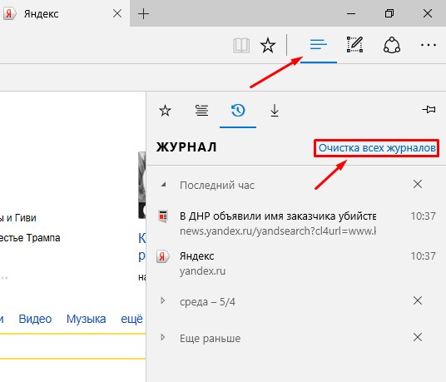446x382 pixels.
Task: Open the Downloads arrow tab
Action: tap(275, 111)
